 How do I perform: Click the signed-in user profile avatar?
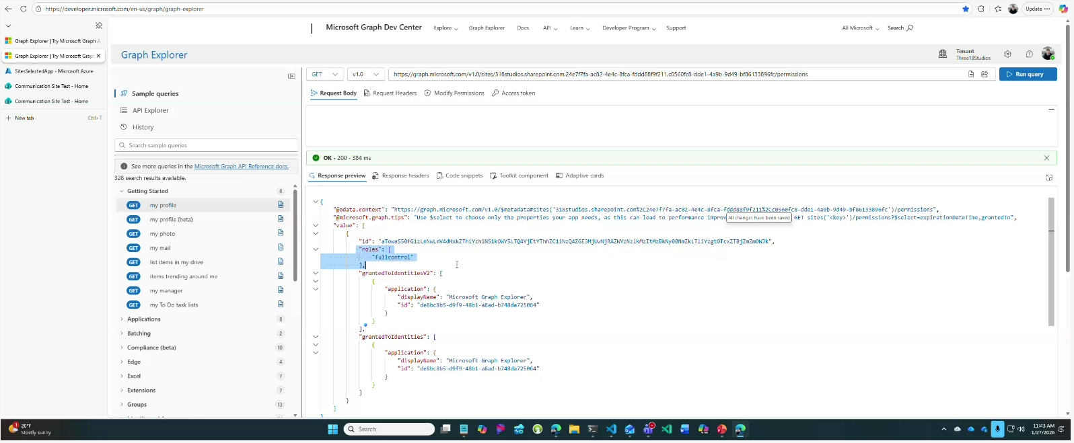click(x=1048, y=54)
